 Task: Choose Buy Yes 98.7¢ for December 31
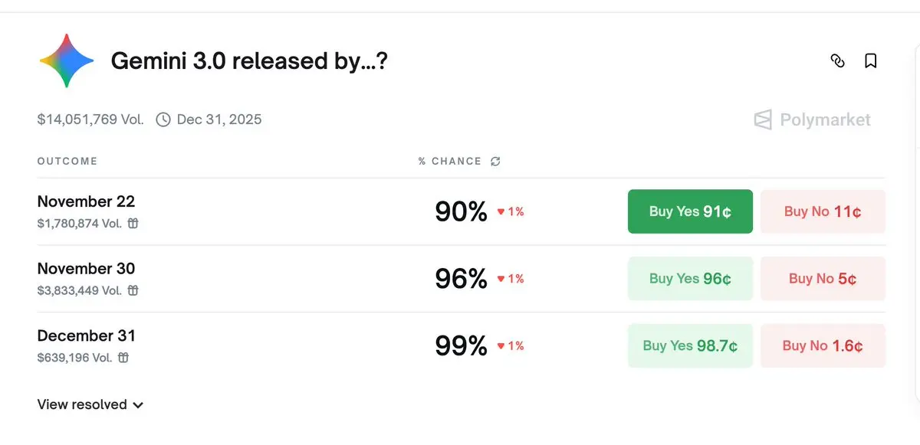click(690, 345)
